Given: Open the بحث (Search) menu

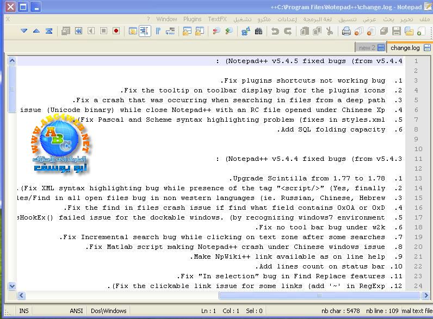Looking at the screenshot, I should (x=388, y=19).
